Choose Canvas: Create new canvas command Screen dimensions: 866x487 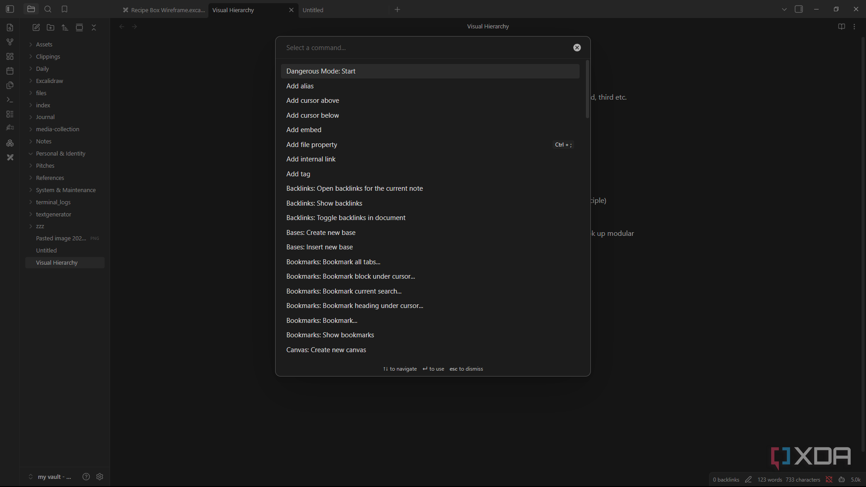pyautogui.click(x=430, y=350)
